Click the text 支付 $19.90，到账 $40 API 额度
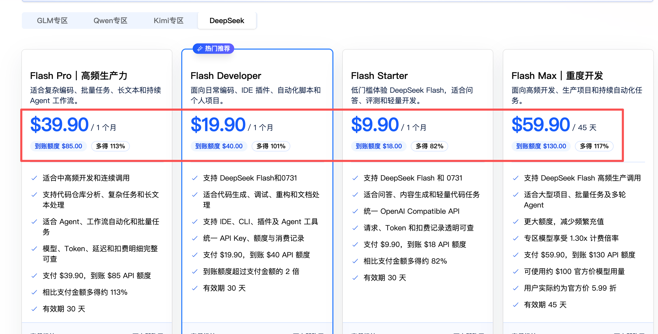The height and width of the screenshot is (334, 658). 257,255
